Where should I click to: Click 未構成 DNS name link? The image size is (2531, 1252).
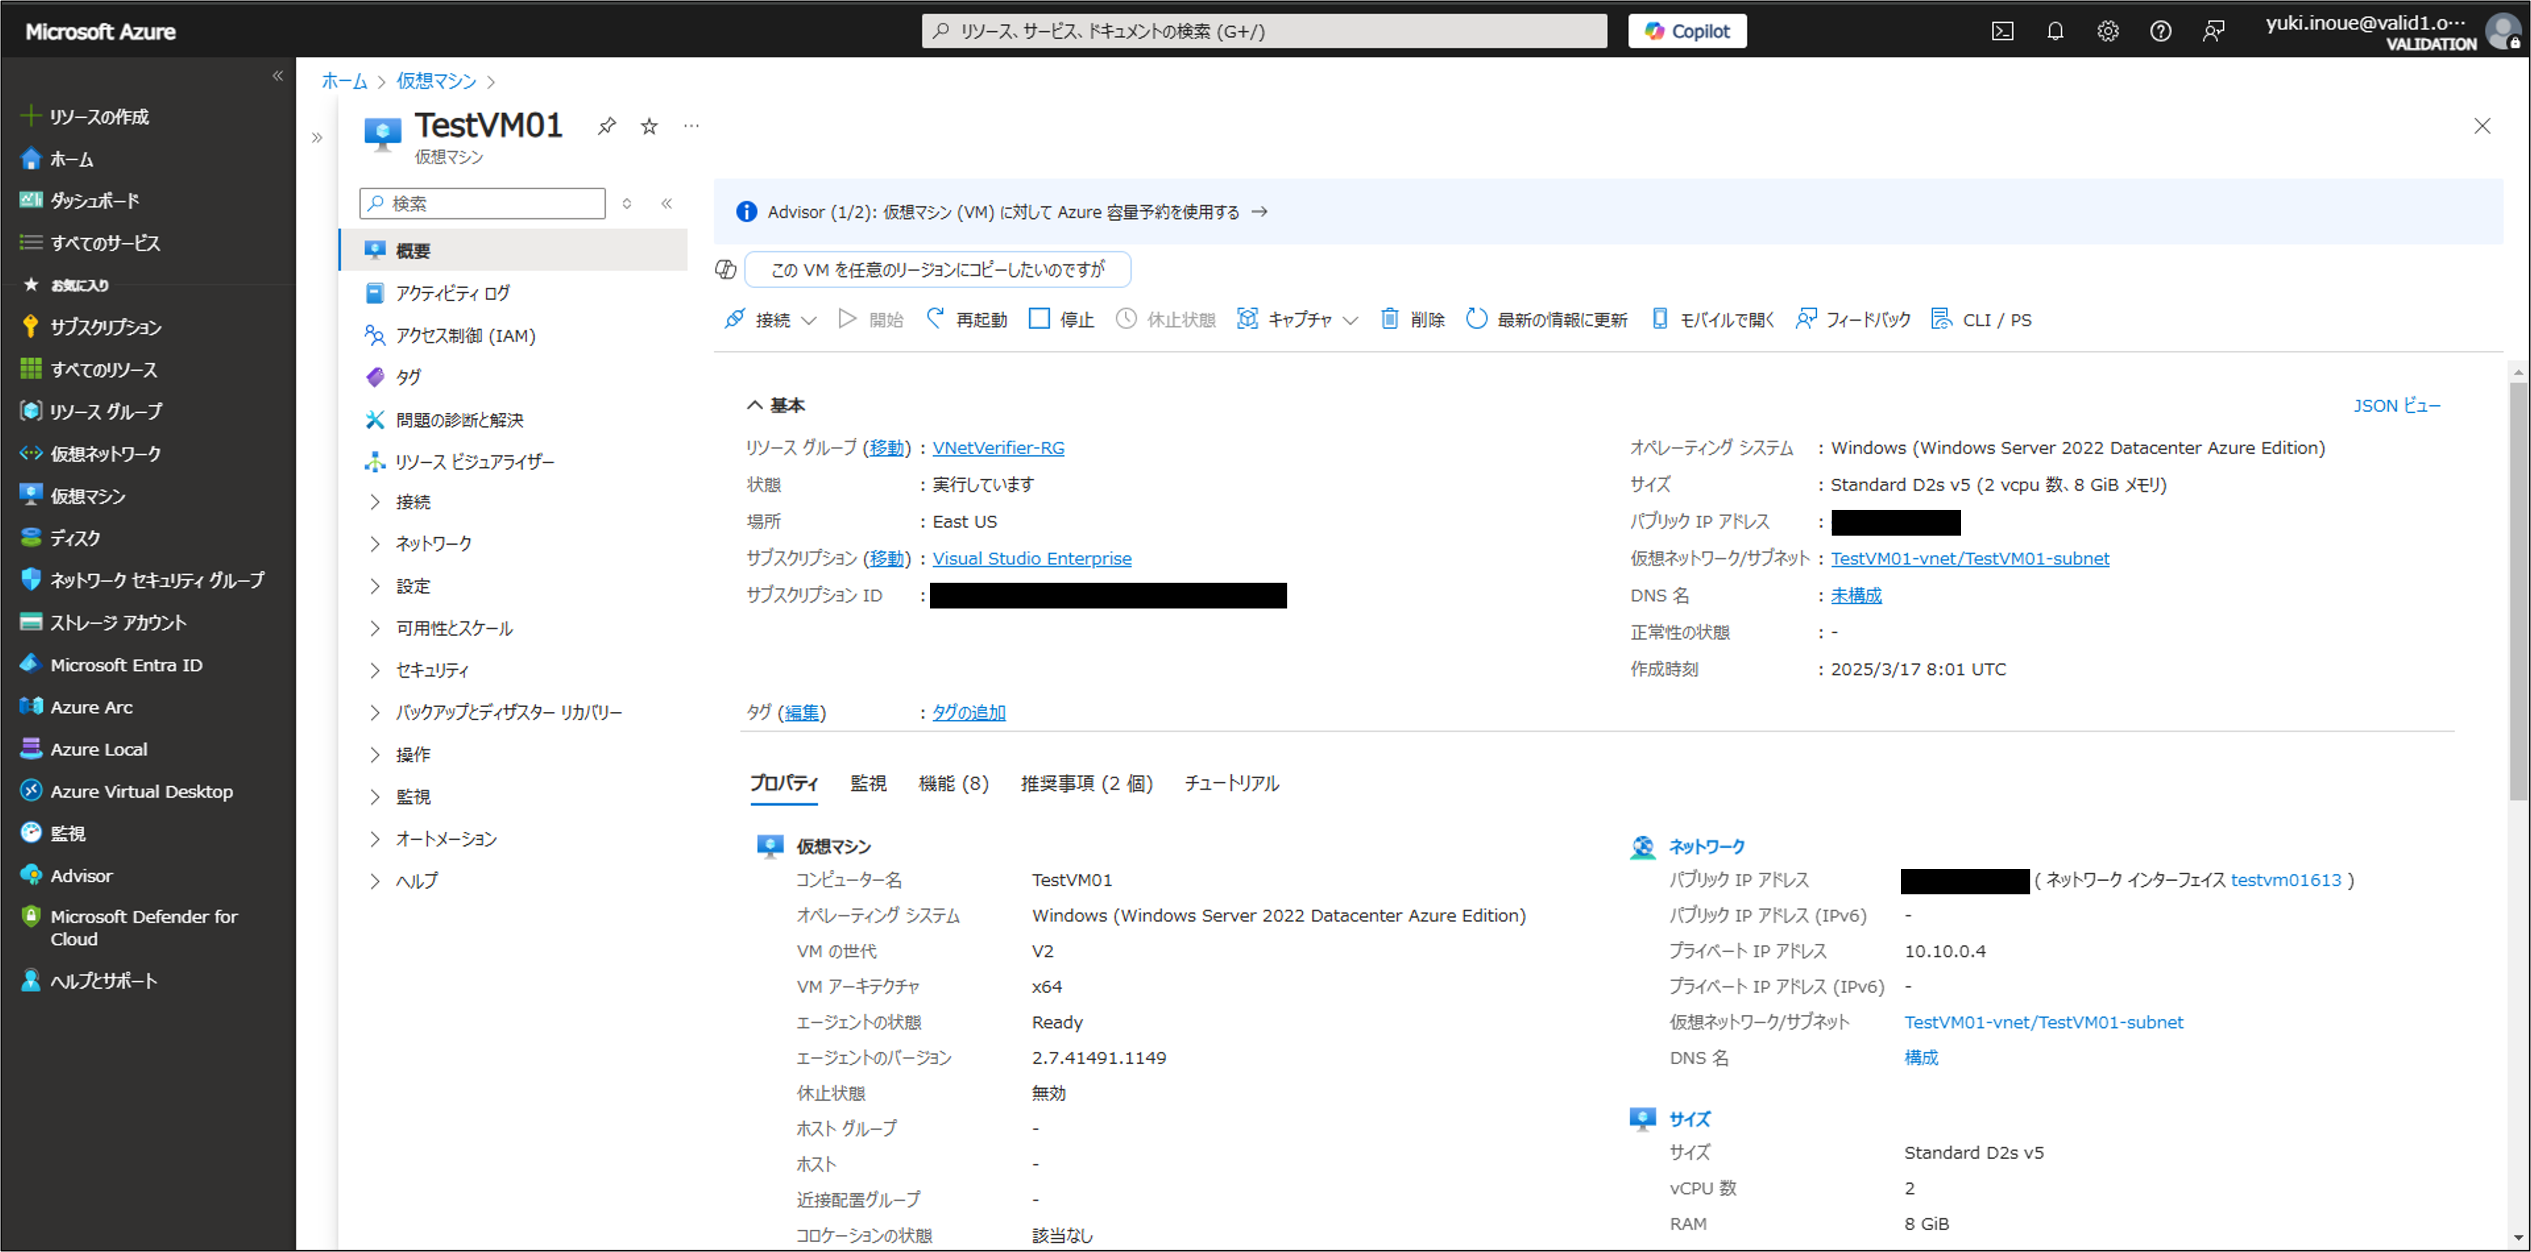[x=1856, y=596]
